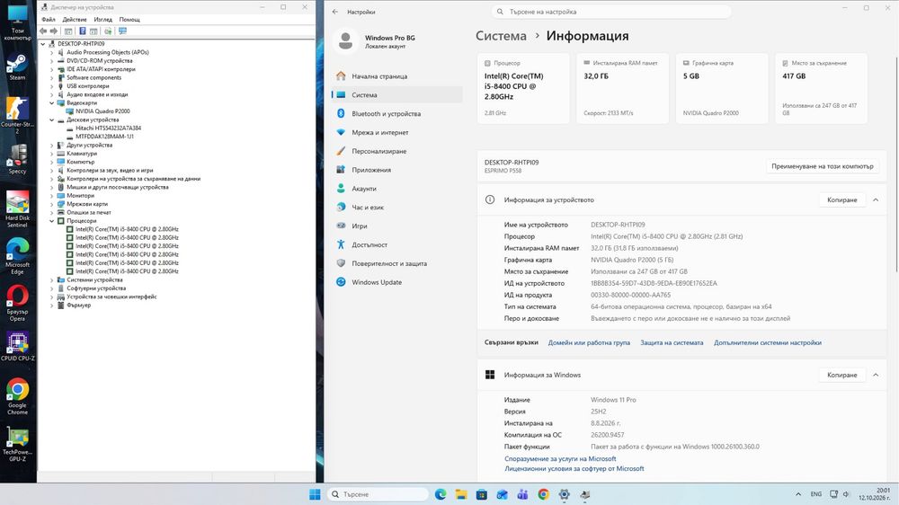The height and width of the screenshot is (505, 899).
Task: Open the Помощ menu
Action: tap(129, 20)
